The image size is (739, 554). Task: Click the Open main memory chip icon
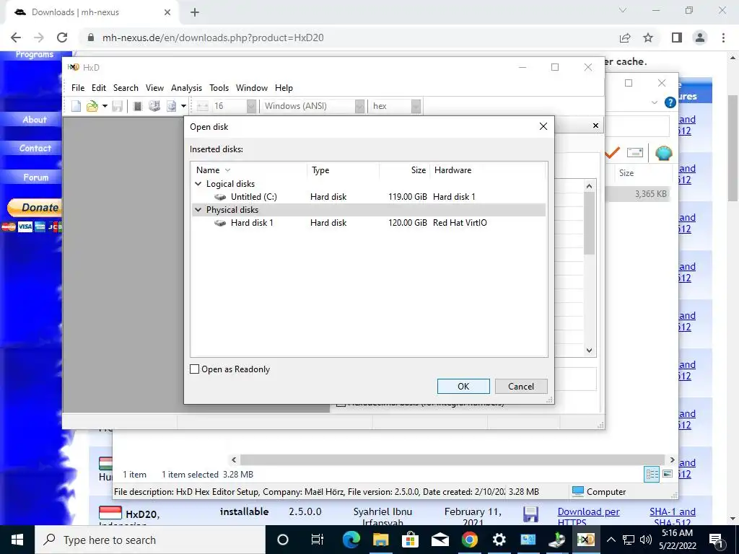coord(138,106)
